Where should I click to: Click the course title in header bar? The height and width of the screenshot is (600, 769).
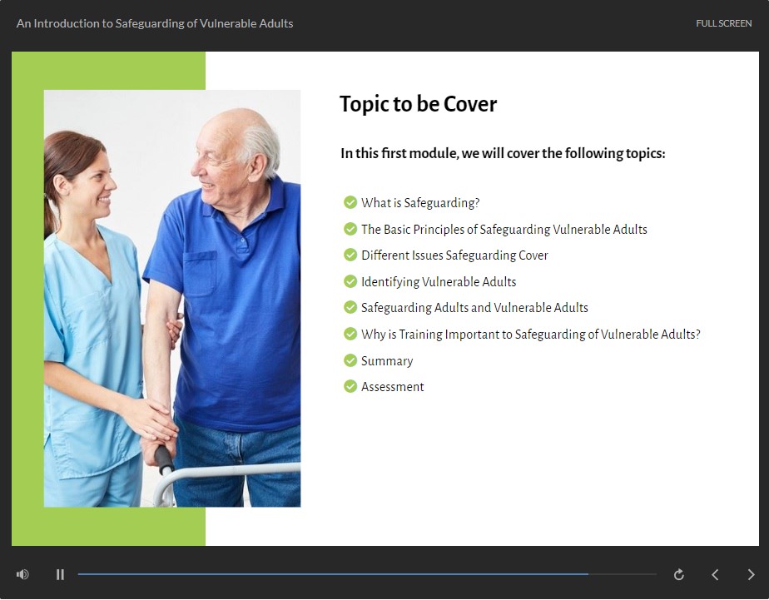point(155,23)
